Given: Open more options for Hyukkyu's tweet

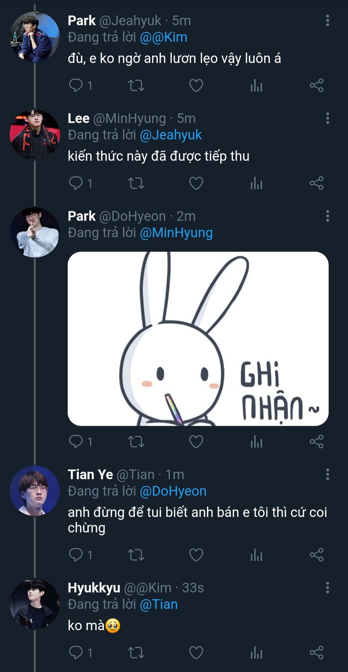Looking at the screenshot, I should 328,588.
